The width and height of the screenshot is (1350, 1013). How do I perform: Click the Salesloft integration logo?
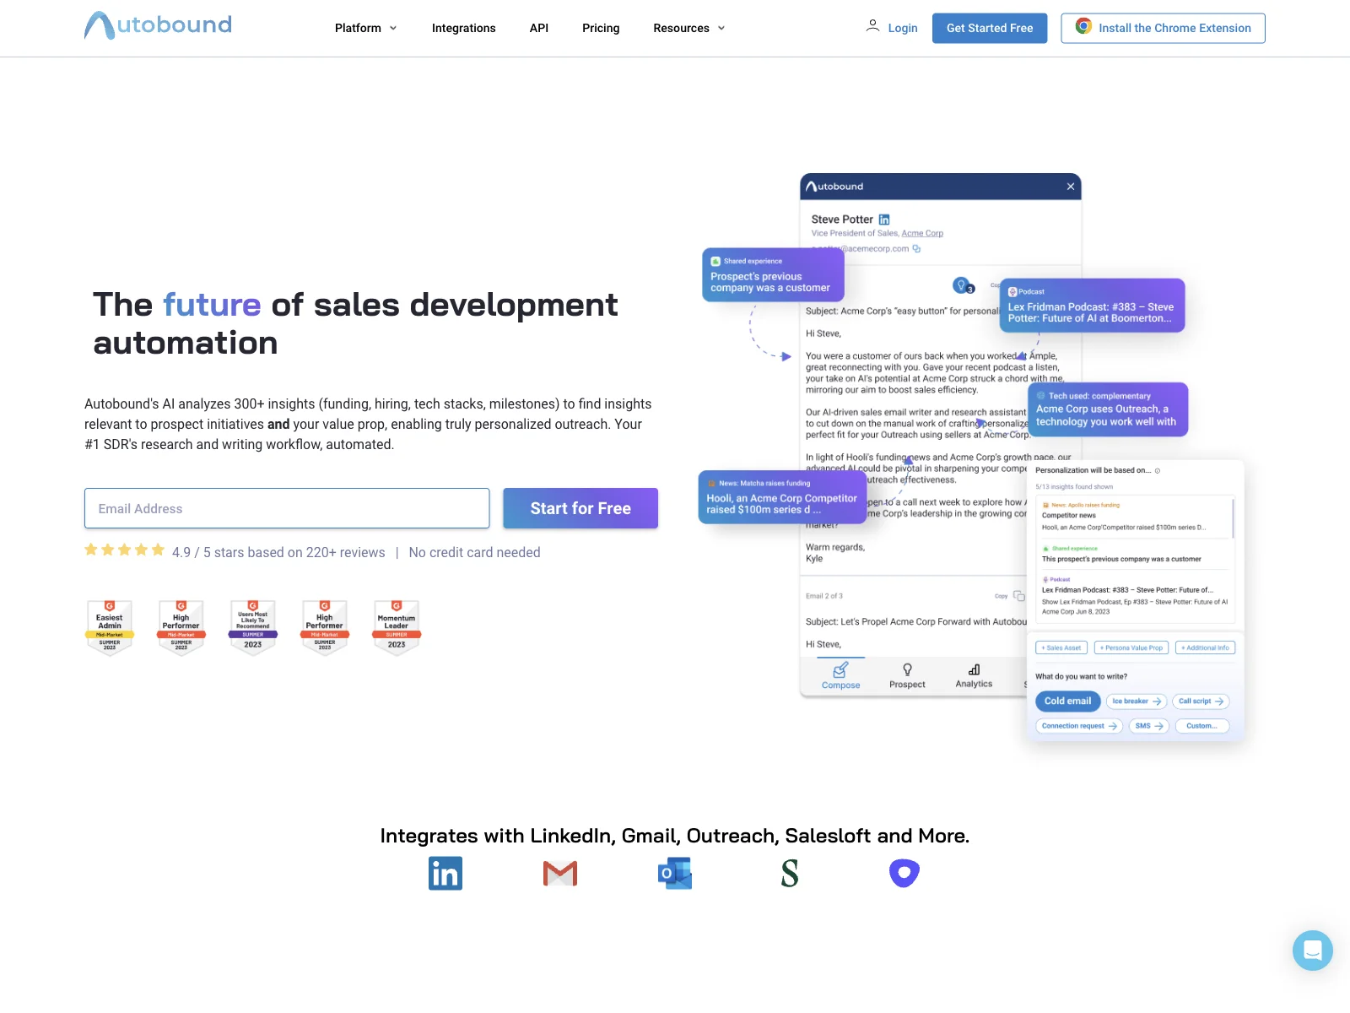click(x=790, y=873)
